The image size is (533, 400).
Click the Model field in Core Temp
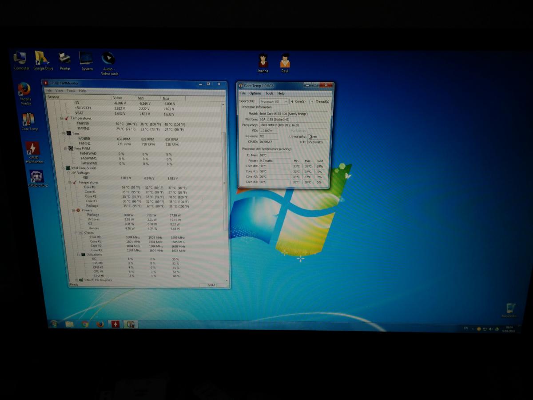[294, 114]
